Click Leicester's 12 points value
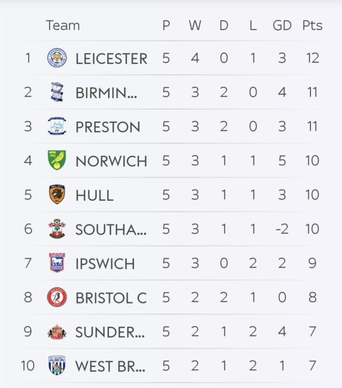The image size is (342, 388). pos(312,58)
